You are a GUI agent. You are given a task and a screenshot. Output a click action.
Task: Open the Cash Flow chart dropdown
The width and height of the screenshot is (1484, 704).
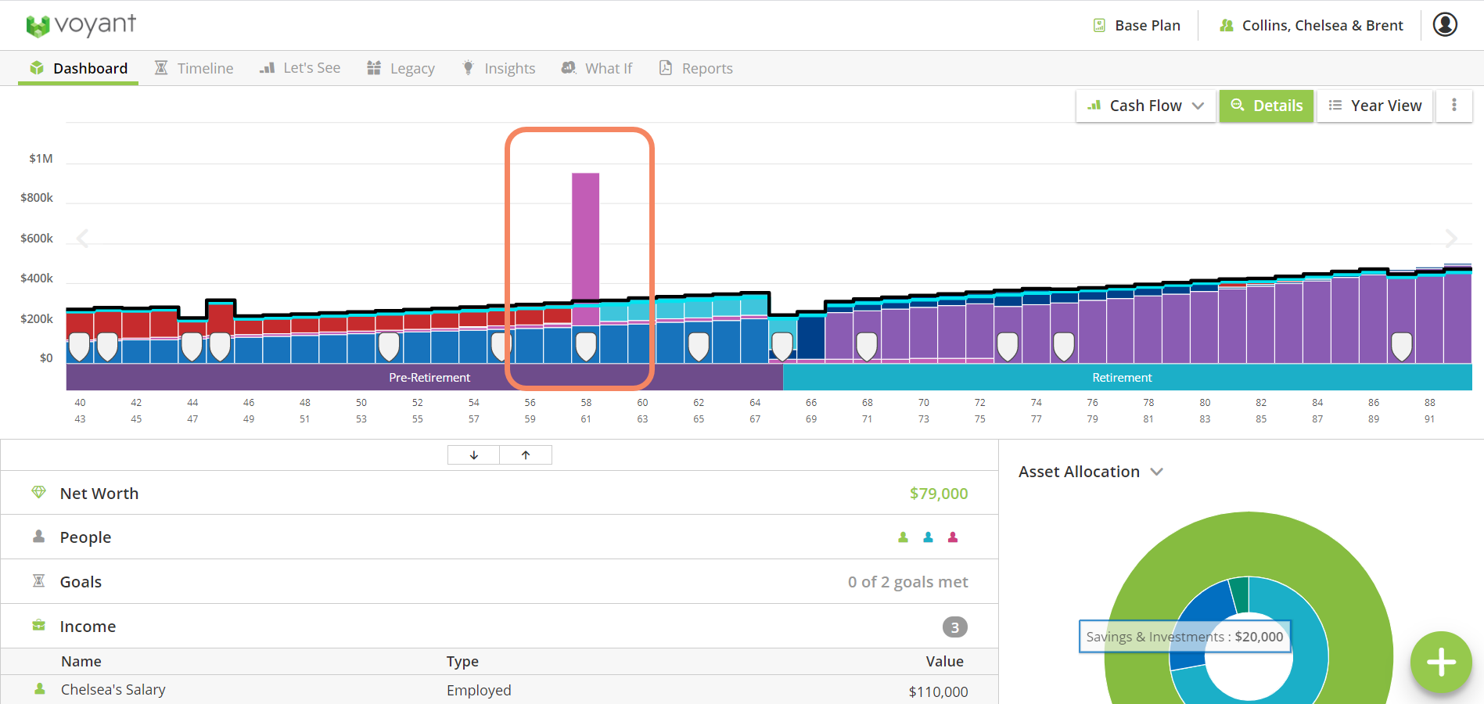pos(1145,106)
